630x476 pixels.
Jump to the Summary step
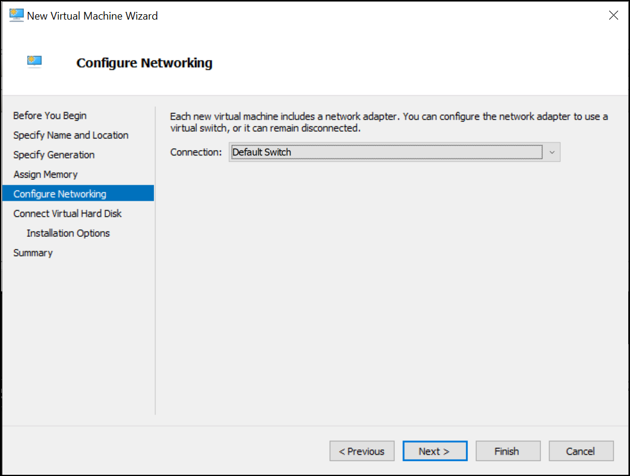33,252
